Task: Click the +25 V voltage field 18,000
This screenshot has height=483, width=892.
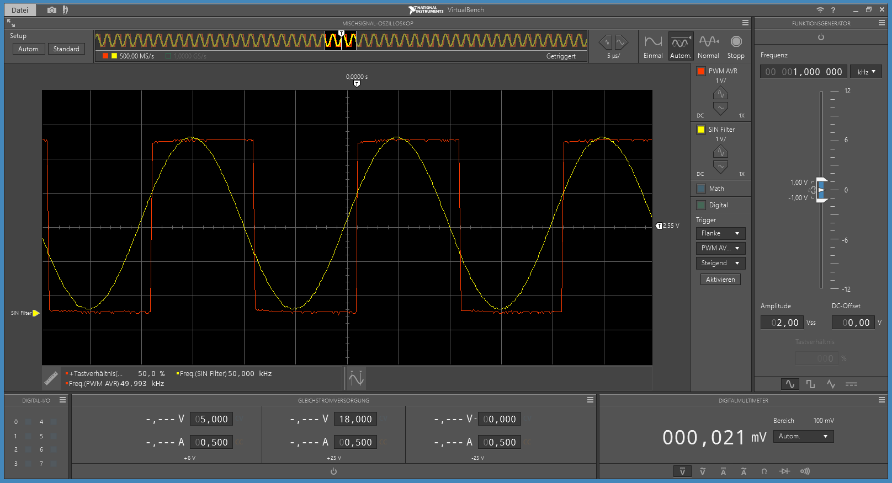Action: (x=355, y=419)
